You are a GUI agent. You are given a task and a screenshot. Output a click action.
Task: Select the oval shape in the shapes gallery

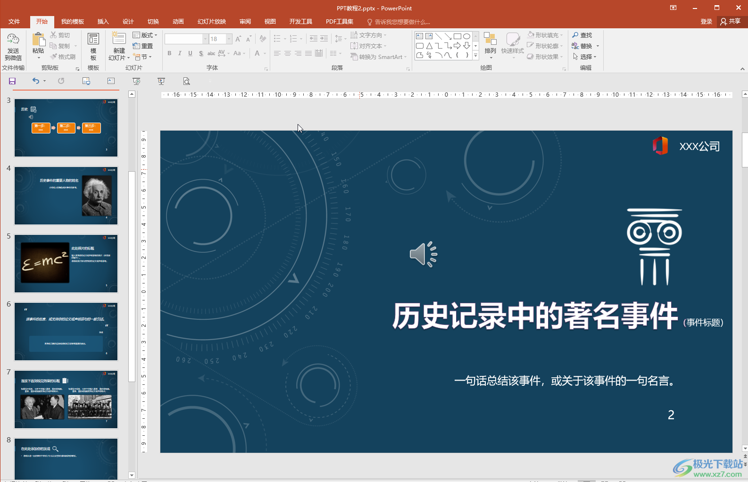tap(466, 36)
